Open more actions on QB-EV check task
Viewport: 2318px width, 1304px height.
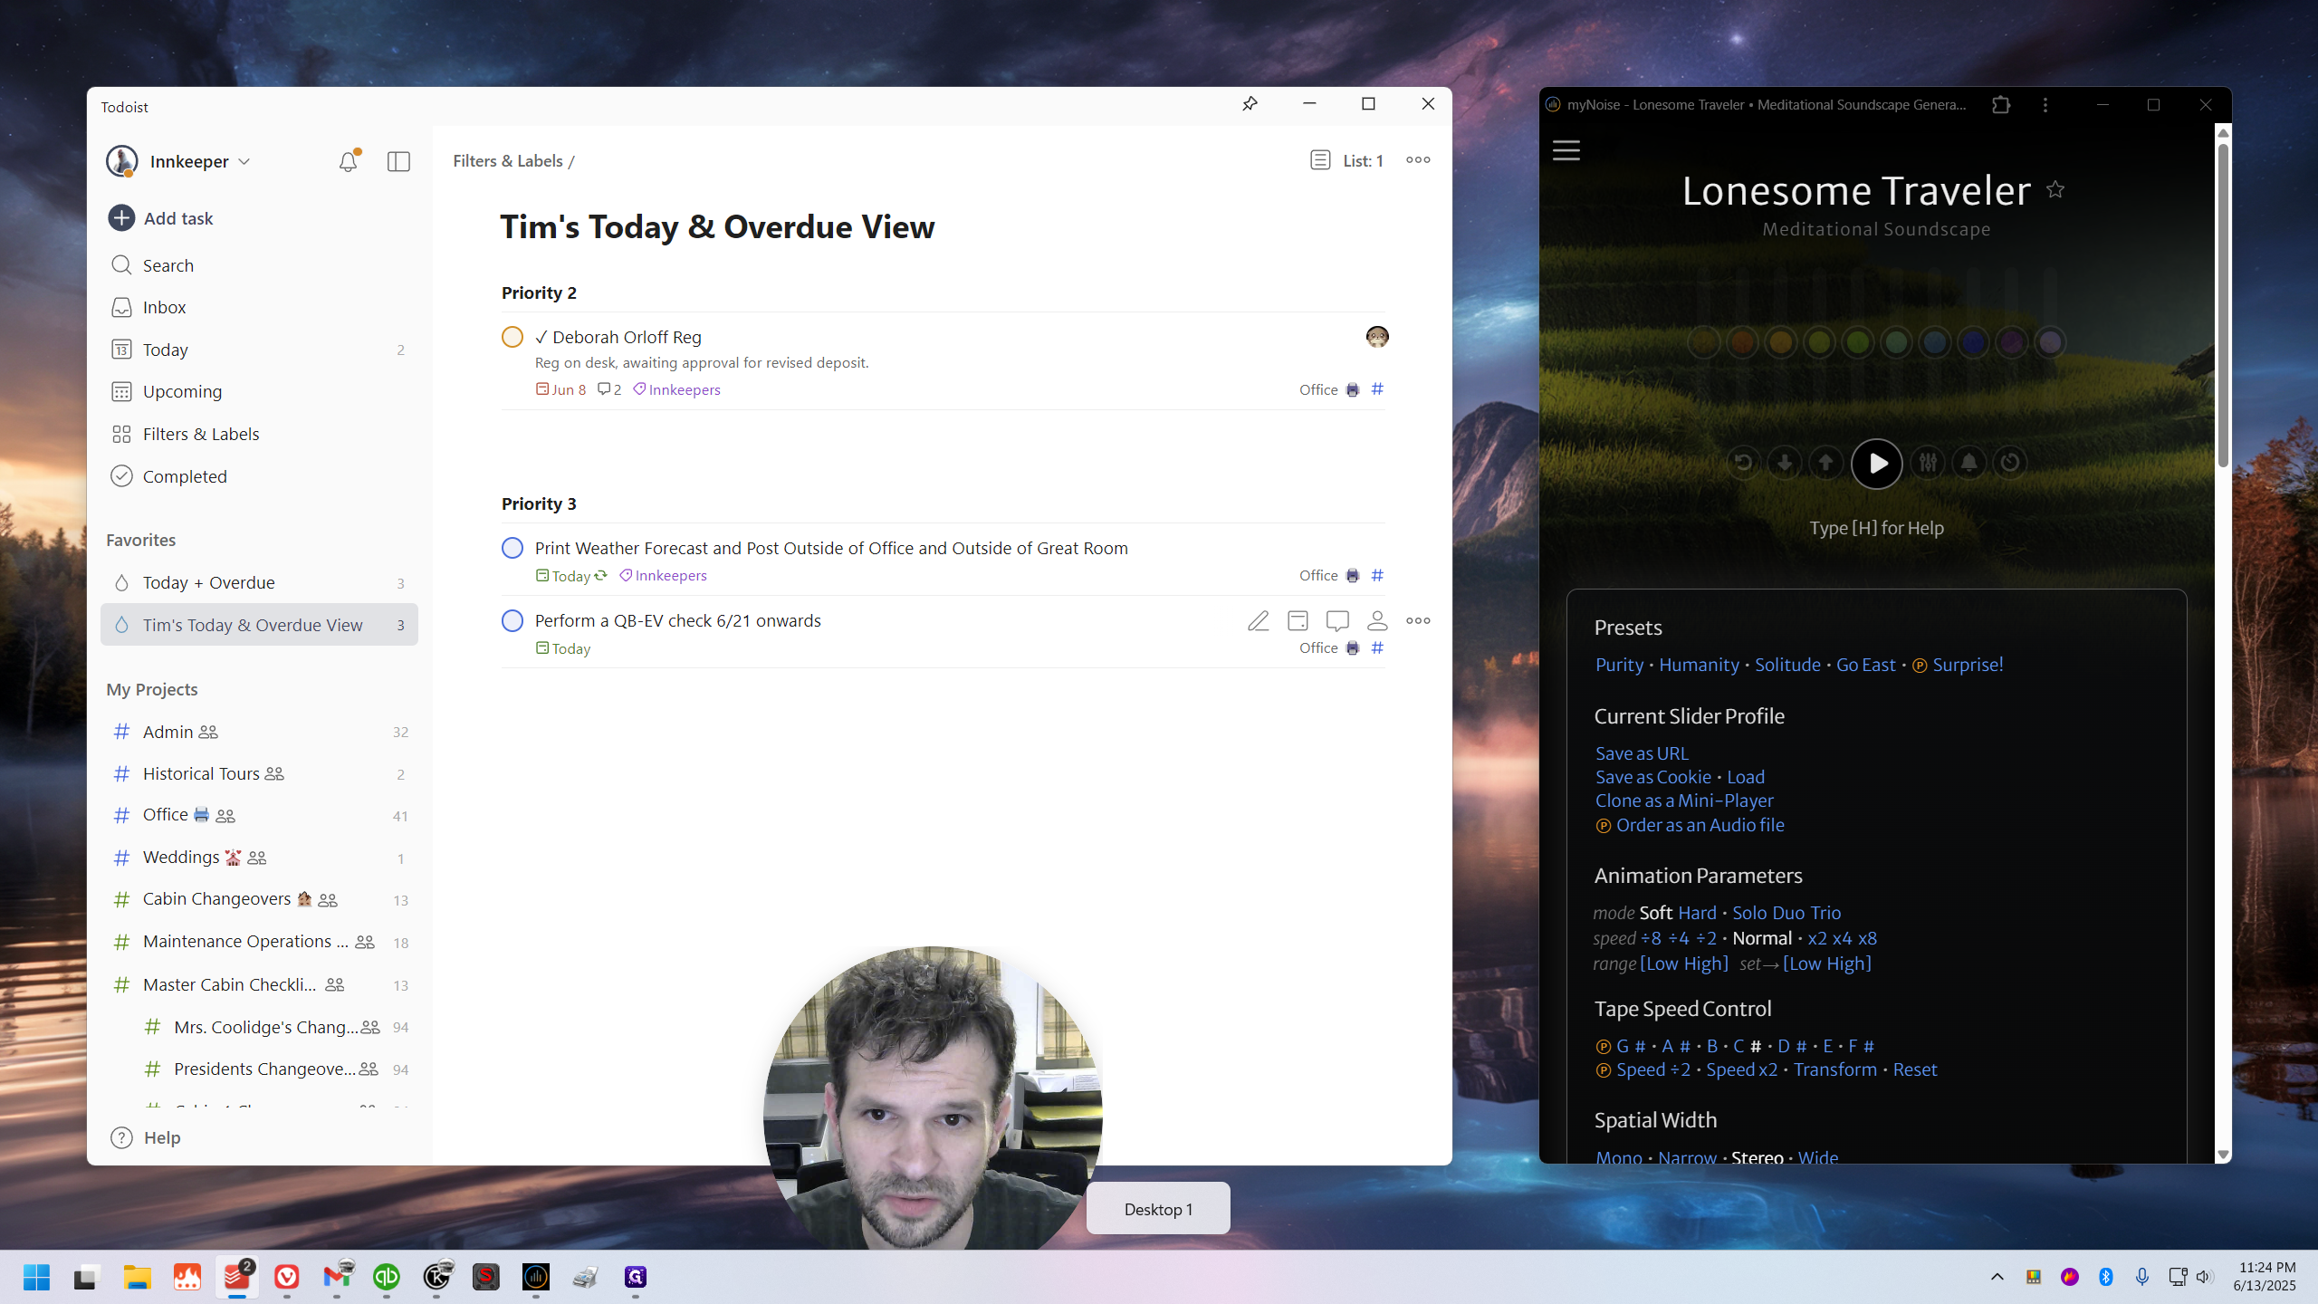[x=1418, y=620]
